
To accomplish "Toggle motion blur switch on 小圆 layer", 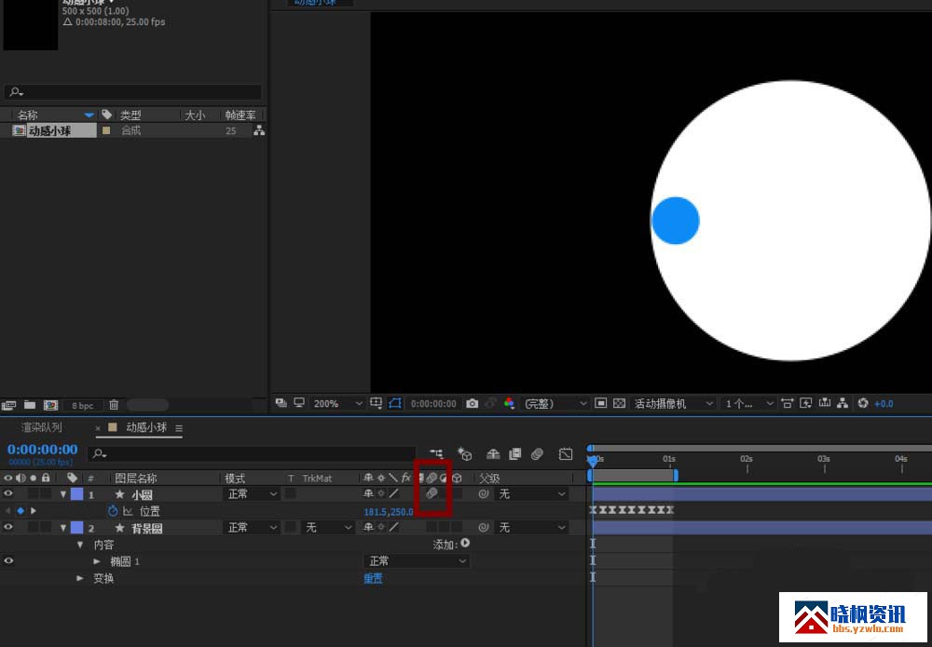I will coord(432,493).
